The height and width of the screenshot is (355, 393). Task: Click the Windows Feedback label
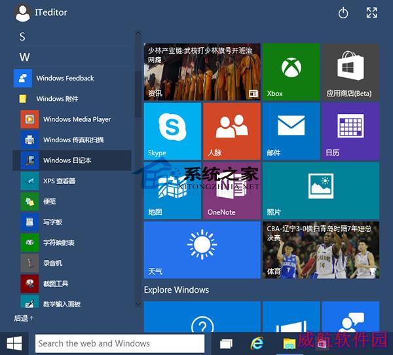pos(65,78)
